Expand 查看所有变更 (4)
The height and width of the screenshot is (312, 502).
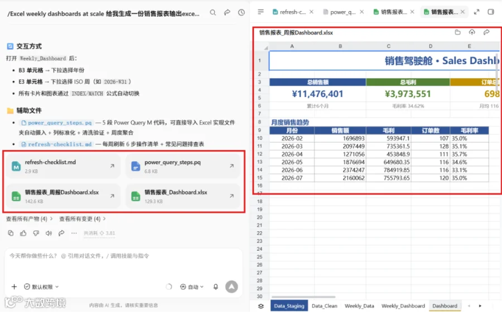(x=83, y=219)
